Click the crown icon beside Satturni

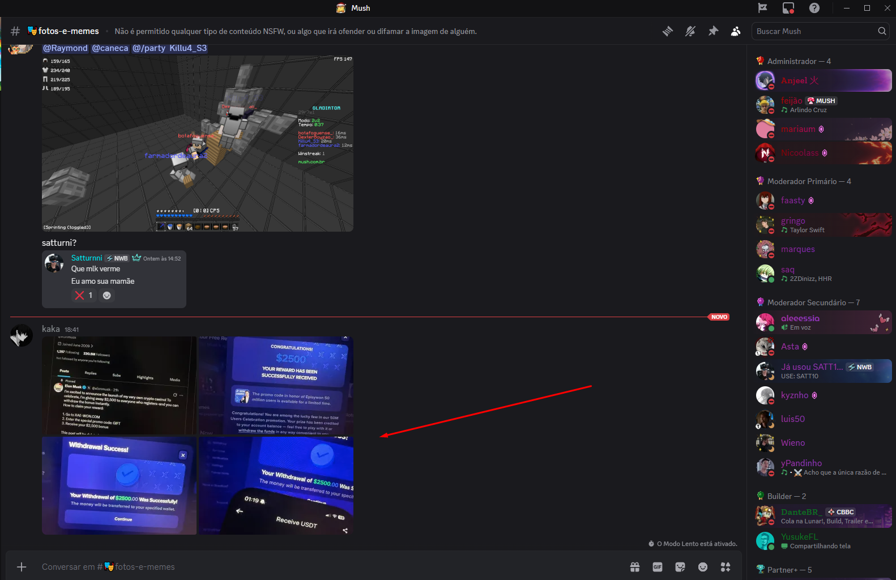point(136,258)
